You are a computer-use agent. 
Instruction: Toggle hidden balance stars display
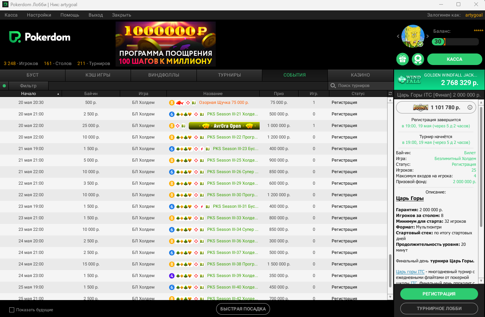[478, 31]
